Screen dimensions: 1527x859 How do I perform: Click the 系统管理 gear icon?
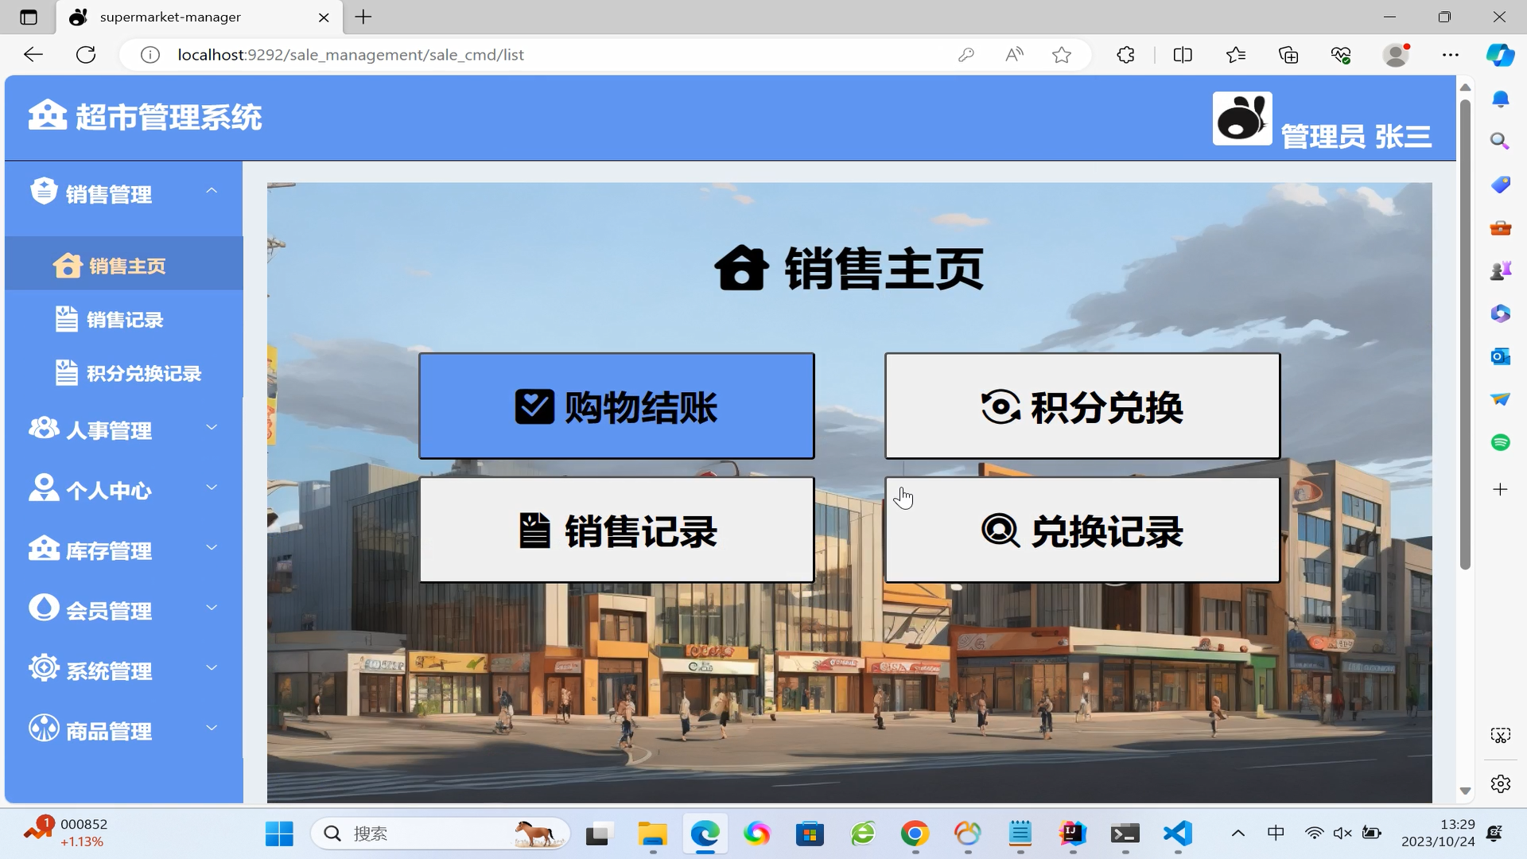coord(43,668)
